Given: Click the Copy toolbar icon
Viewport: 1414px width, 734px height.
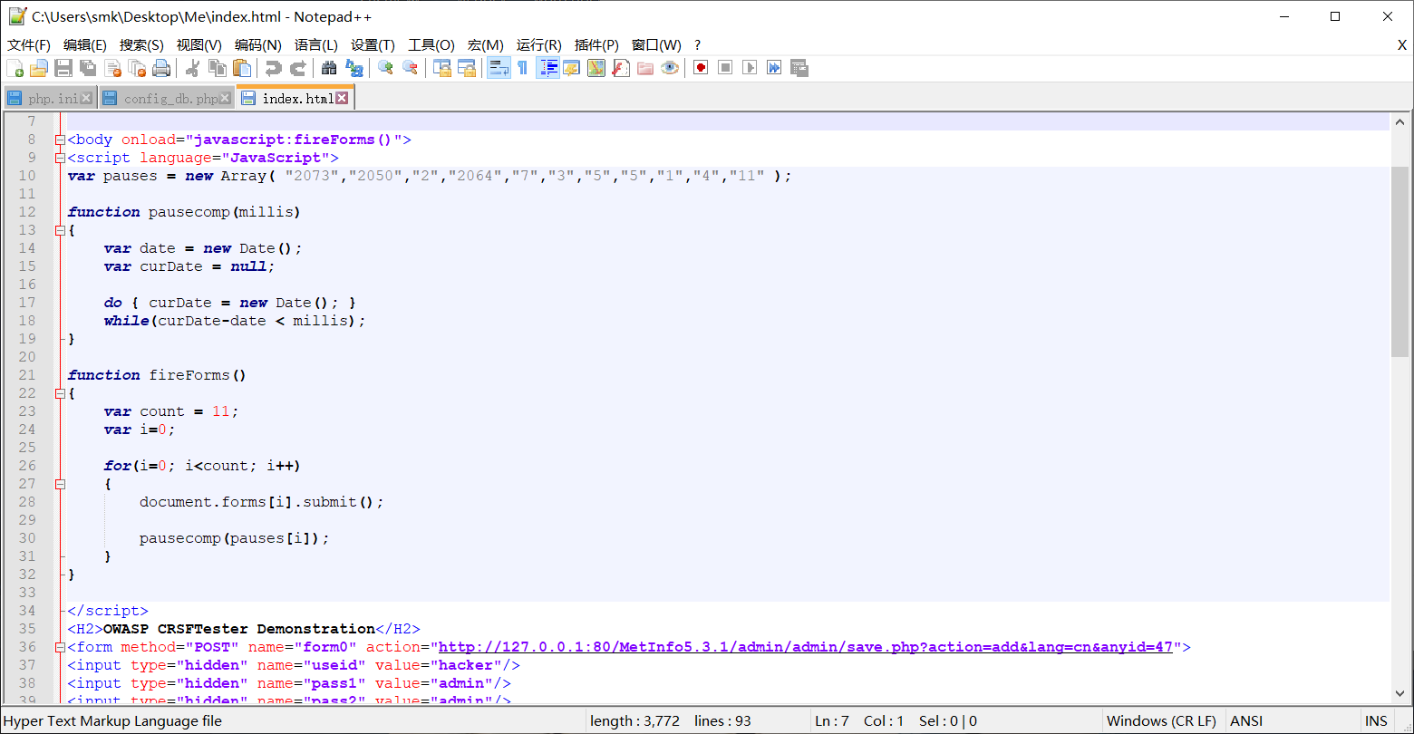Looking at the screenshot, I should click(x=218, y=68).
